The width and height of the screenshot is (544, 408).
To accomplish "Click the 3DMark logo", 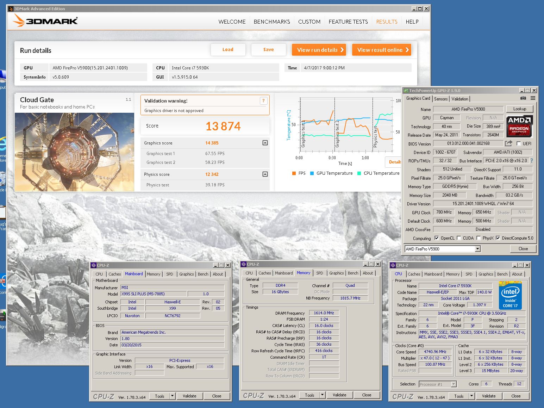I will 45,21.
